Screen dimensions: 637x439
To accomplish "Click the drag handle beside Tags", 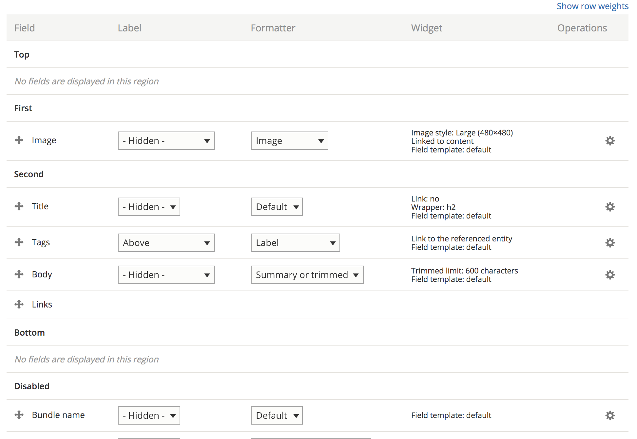I will 19,242.
